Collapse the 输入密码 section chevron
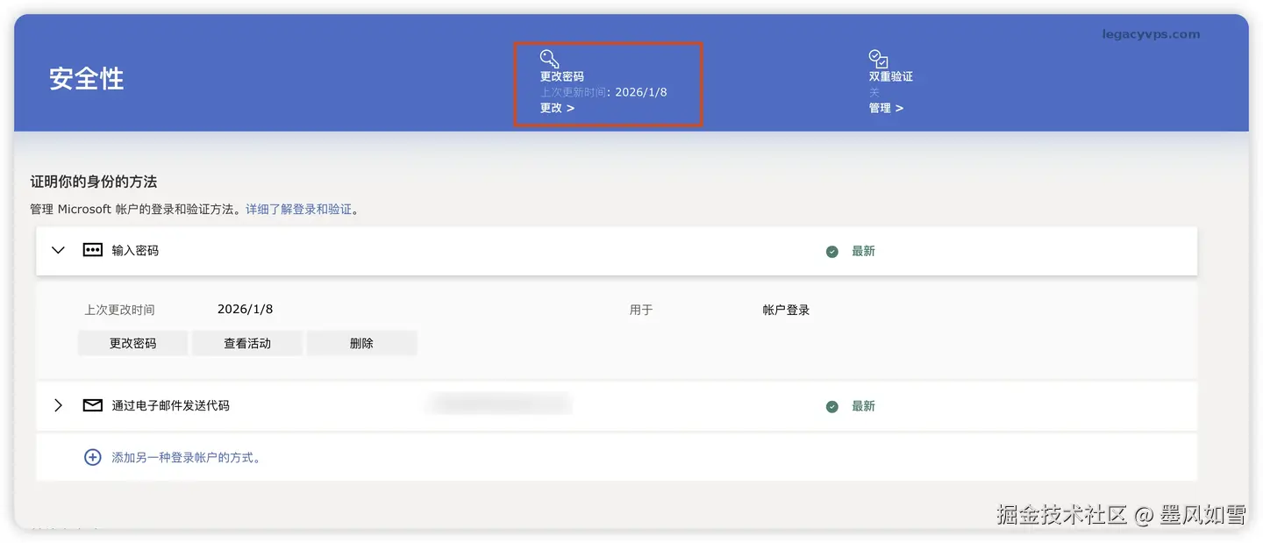1263x543 pixels. 59,250
